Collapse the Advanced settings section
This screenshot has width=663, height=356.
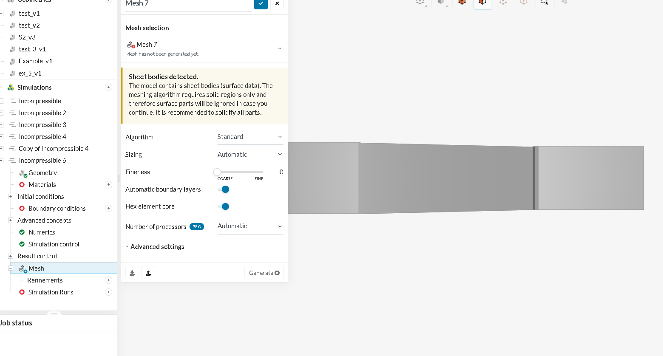155,246
